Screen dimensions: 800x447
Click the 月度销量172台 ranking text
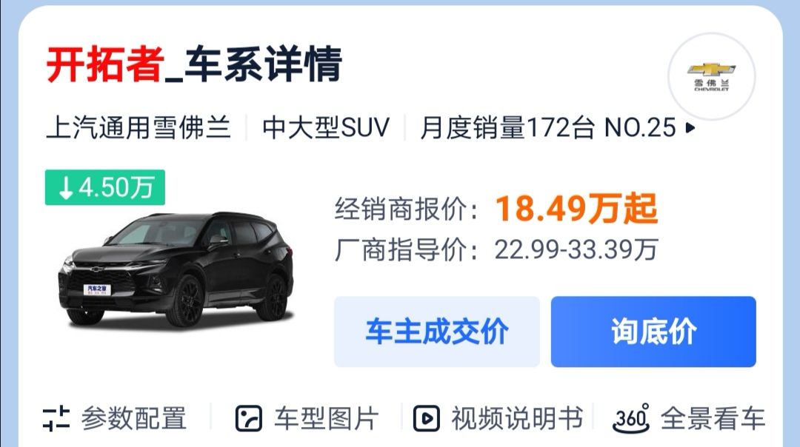click(507, 127)
